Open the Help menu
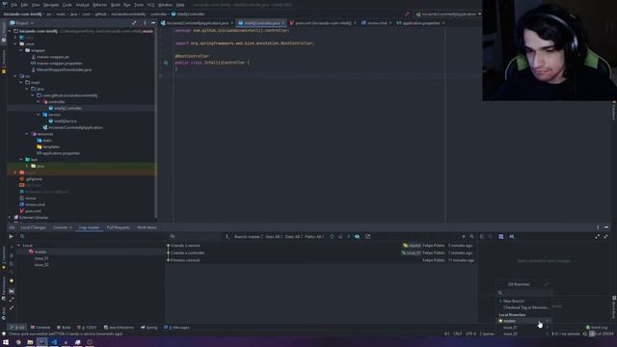Viewport: 617px width, 347px height. tap(180, 5)
